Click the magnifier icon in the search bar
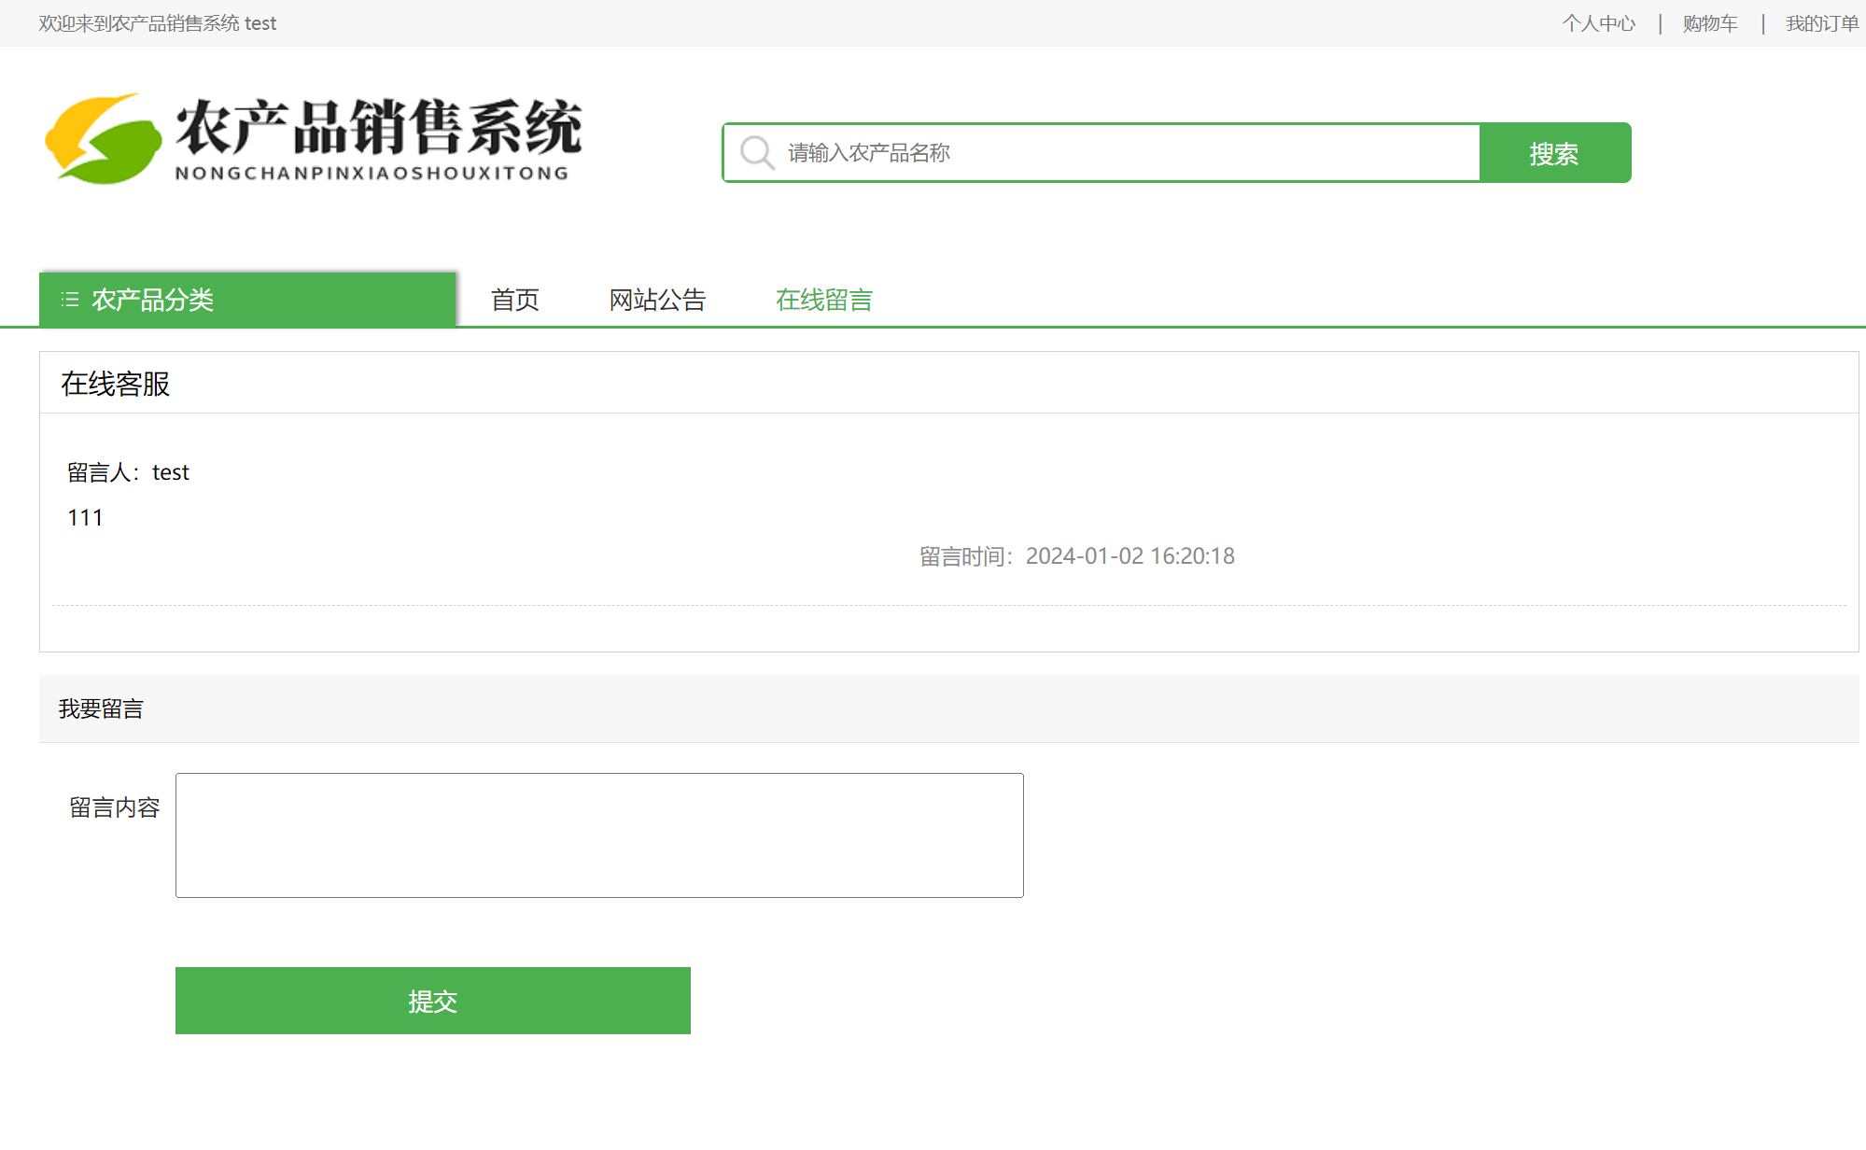Image resolution: width=1866 pixels, height=1150 pixels. pos(755,152)
